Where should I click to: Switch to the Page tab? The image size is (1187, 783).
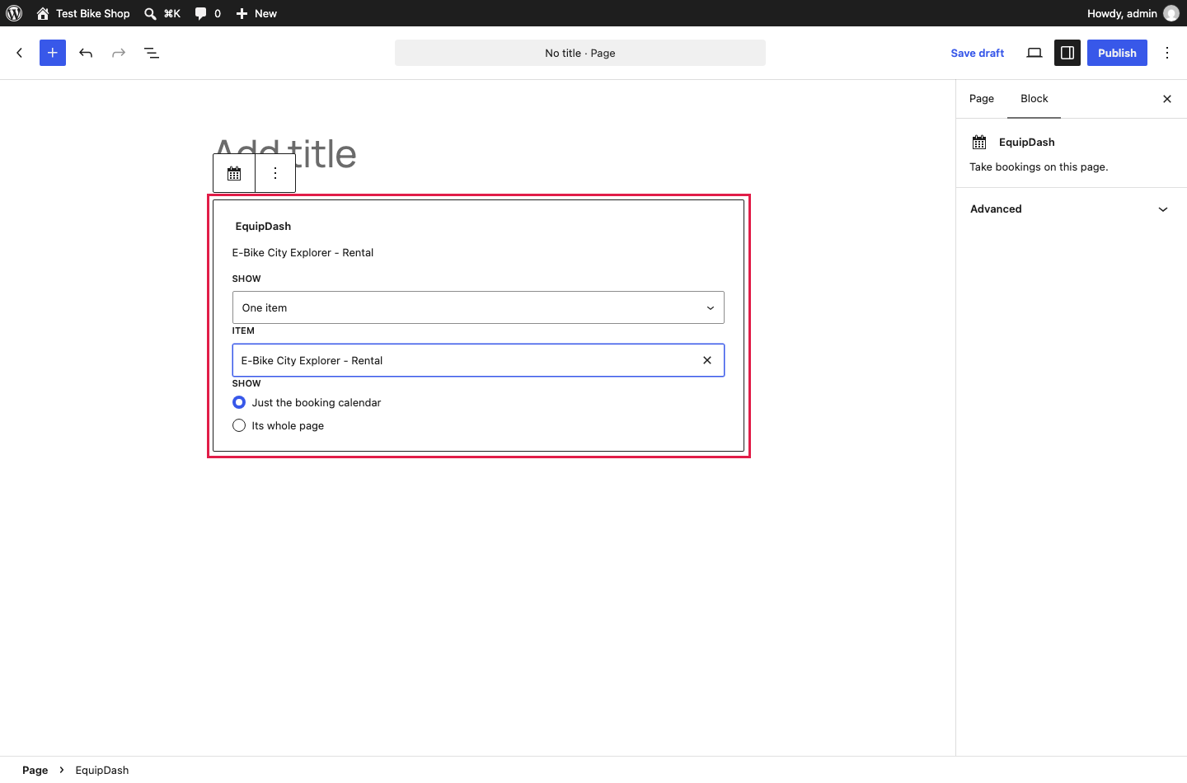pos(982,99)
